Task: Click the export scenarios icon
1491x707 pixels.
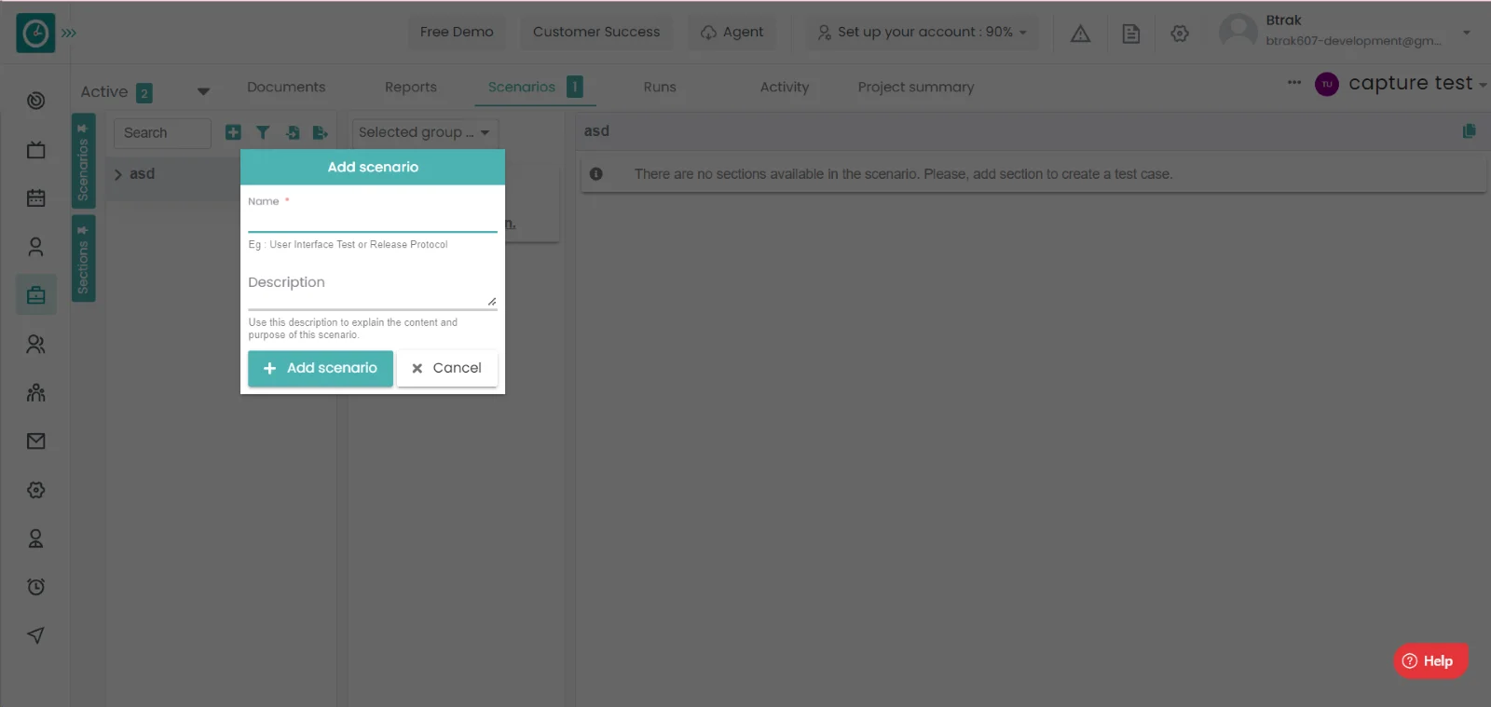Action: (x=321, y=132)
